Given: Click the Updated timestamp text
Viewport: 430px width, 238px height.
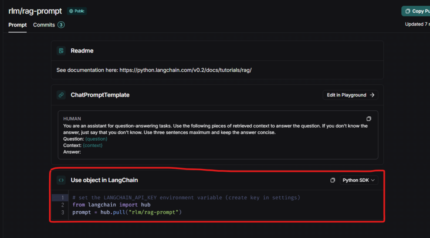Looking at the screenshot, I should [417, 24].
